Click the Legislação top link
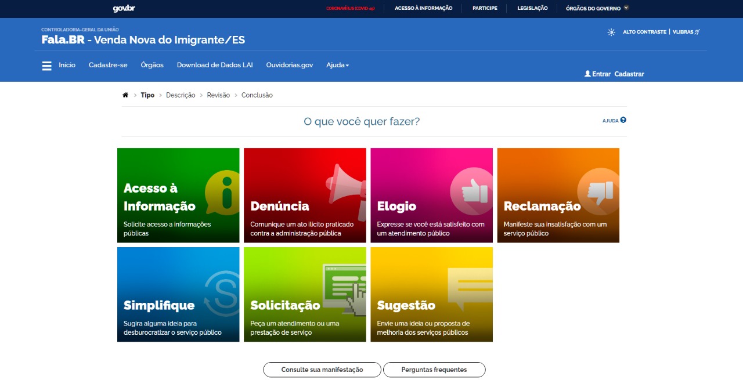Screen dimensions: 743x380 [x=532, y=8]
